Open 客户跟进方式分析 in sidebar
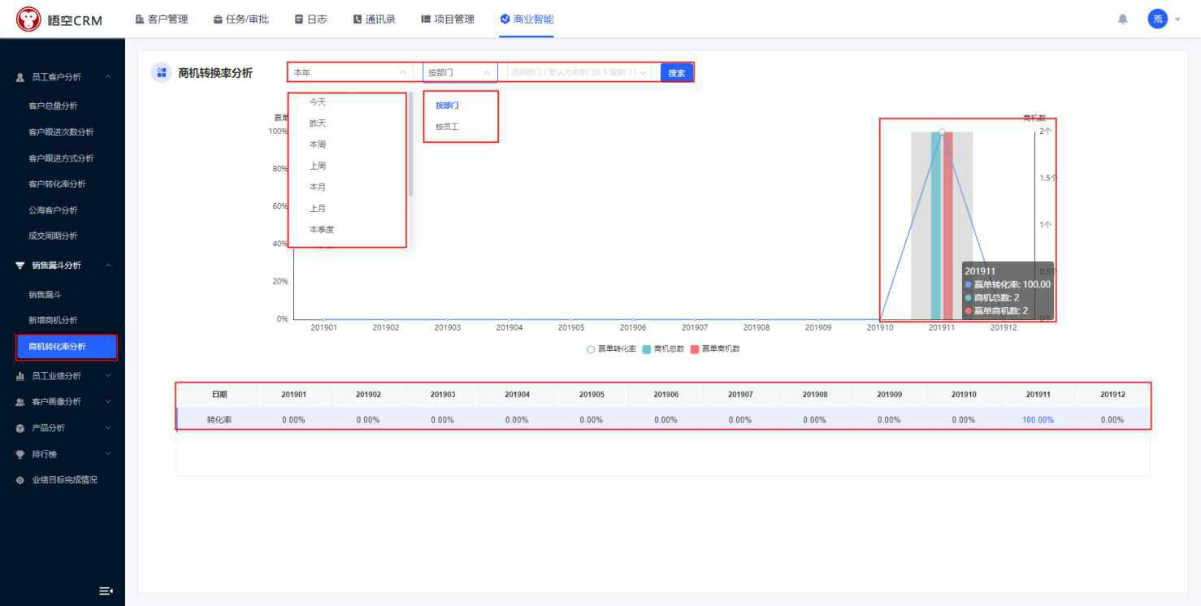Screen dimensions: 1201x606 (x=63, y=158)
